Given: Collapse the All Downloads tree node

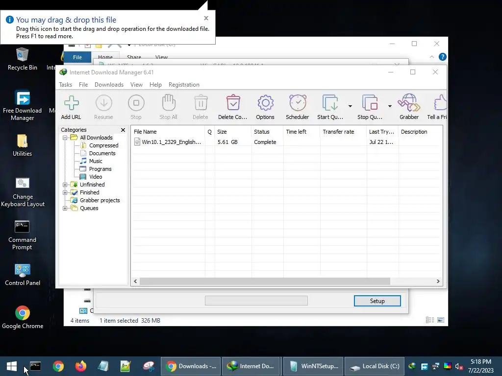Looking at the screenshot, I should 65,138.
